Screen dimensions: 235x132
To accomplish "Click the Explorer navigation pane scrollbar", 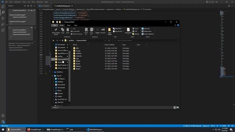I will (x=69, y=76).
